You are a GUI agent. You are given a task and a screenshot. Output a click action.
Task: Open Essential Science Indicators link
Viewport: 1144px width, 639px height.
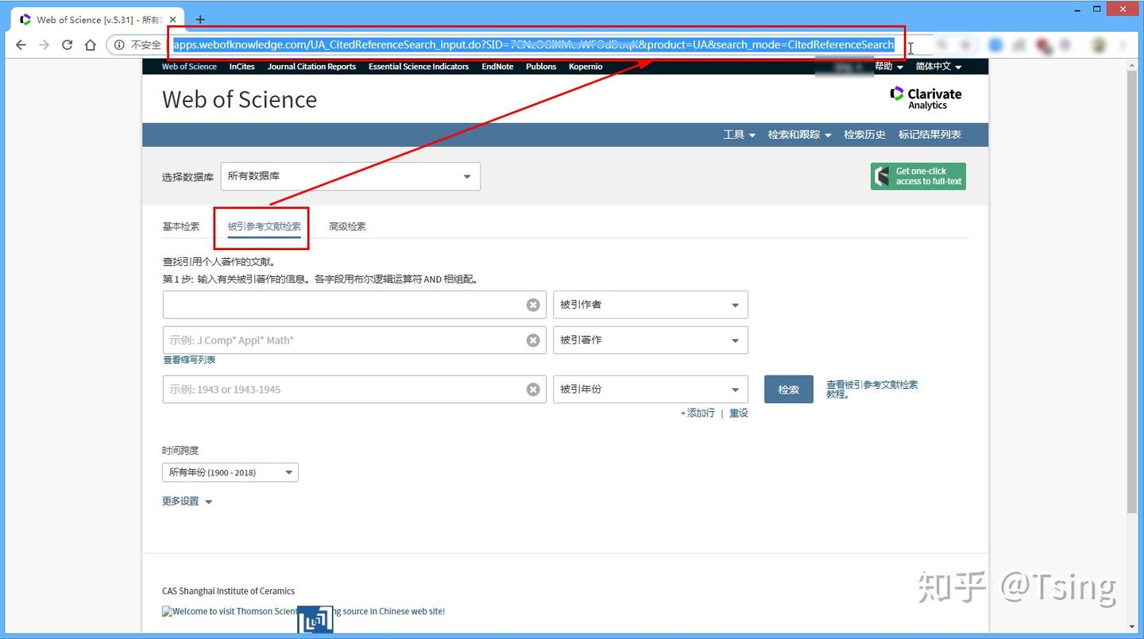pos(419,67)
